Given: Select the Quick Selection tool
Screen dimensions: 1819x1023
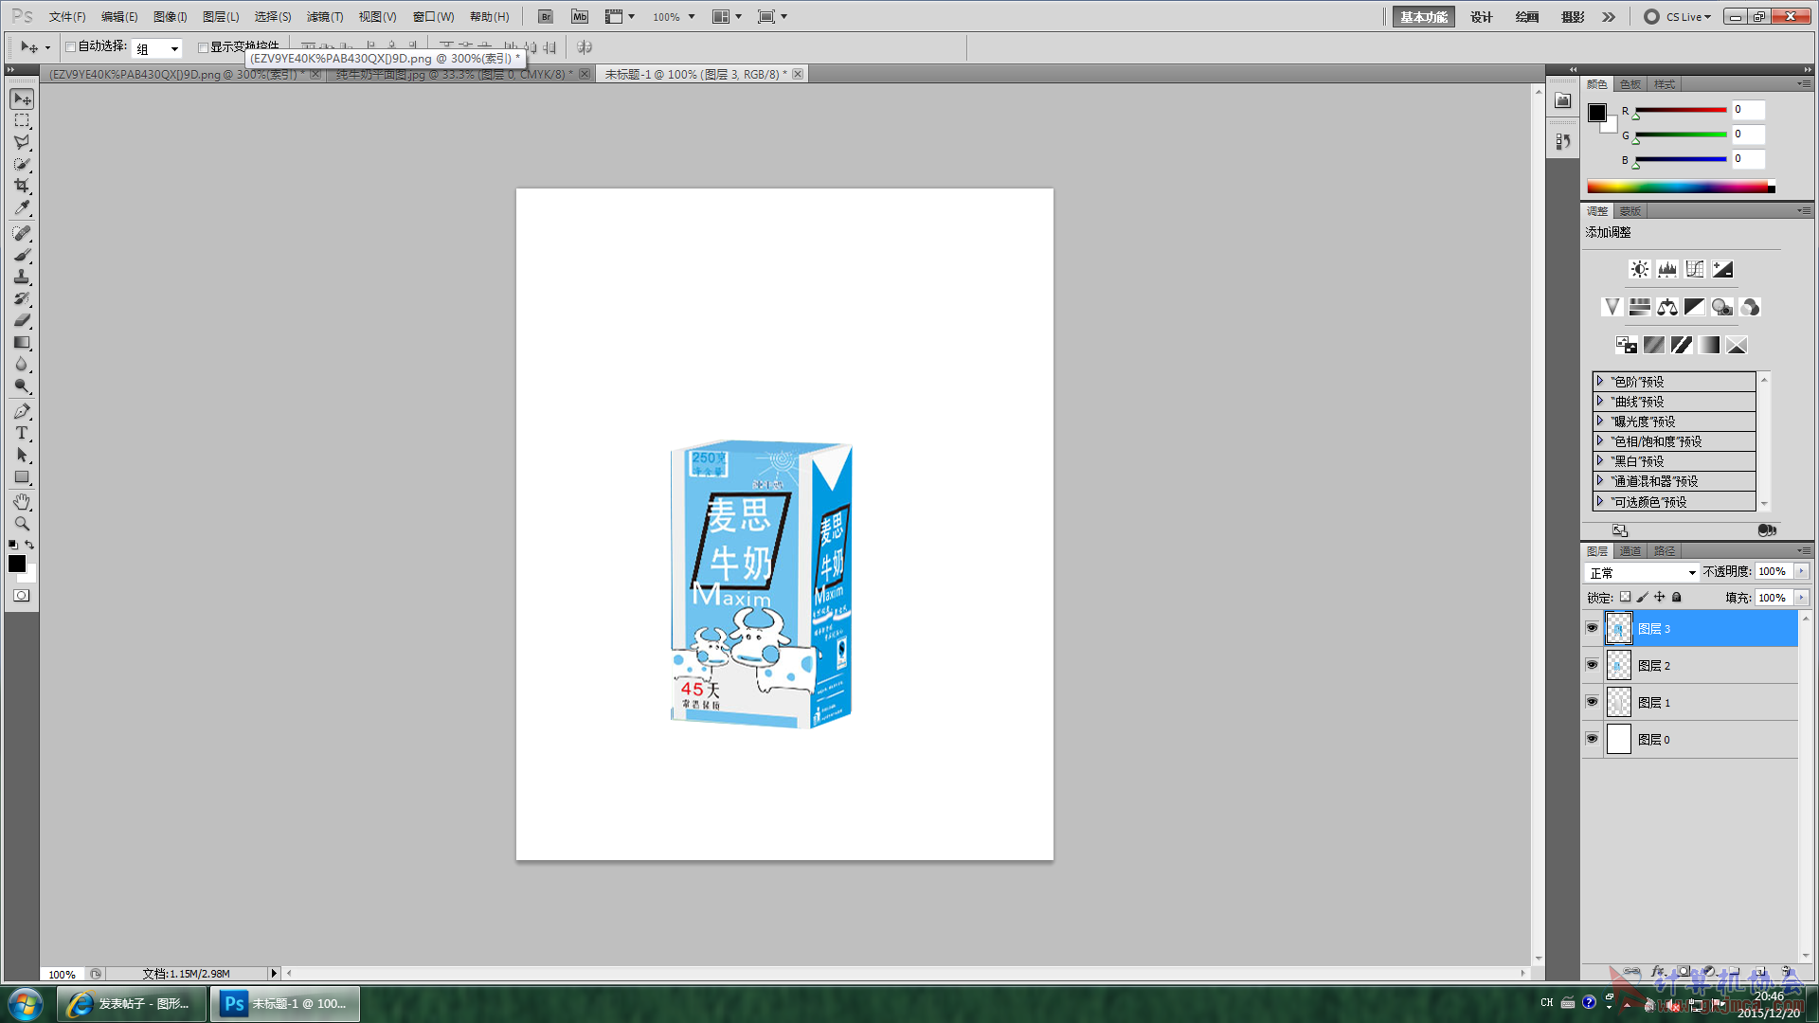Looking at the screenshot, I should pos(22,165).
